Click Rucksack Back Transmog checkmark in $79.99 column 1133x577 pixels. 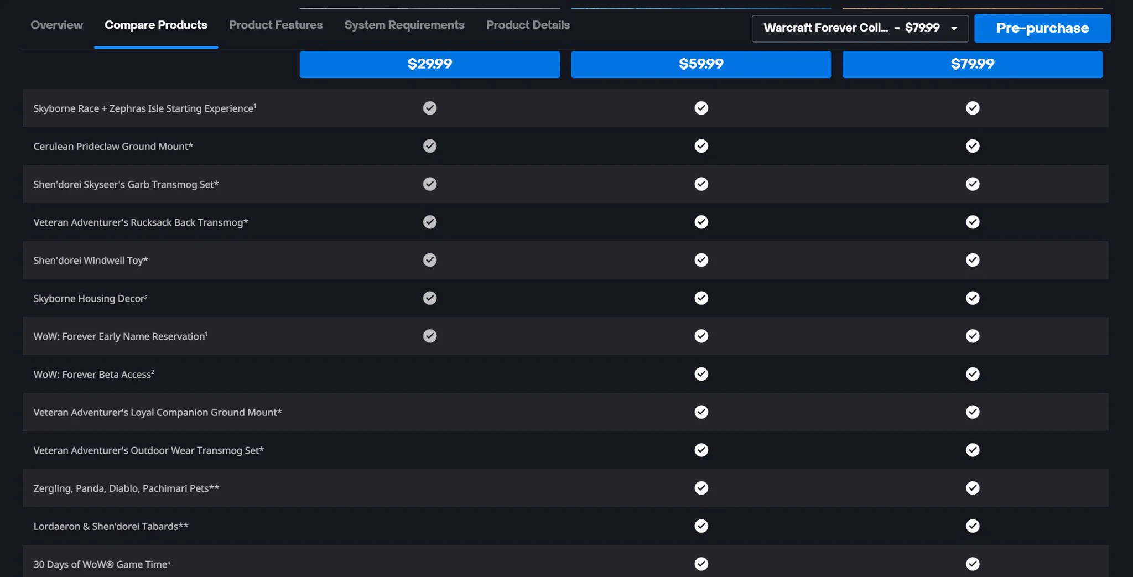pos(973,222)
